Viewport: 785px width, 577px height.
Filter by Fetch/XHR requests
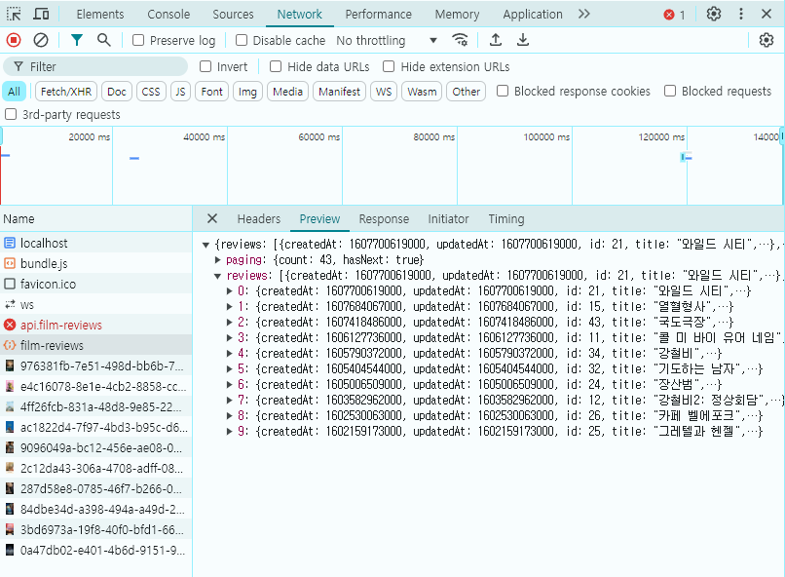(66, 92)
